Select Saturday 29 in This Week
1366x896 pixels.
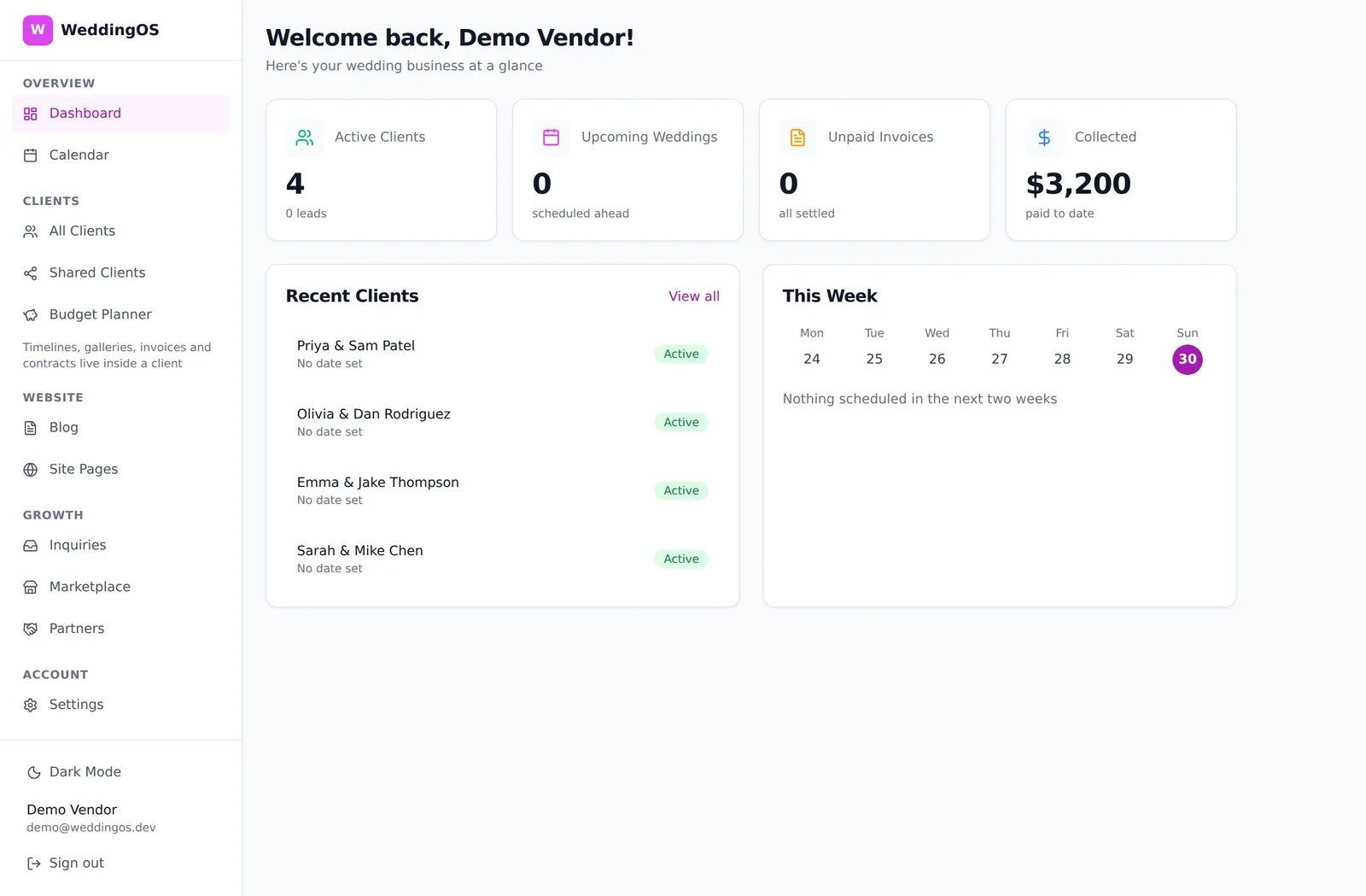[1125, 360]
